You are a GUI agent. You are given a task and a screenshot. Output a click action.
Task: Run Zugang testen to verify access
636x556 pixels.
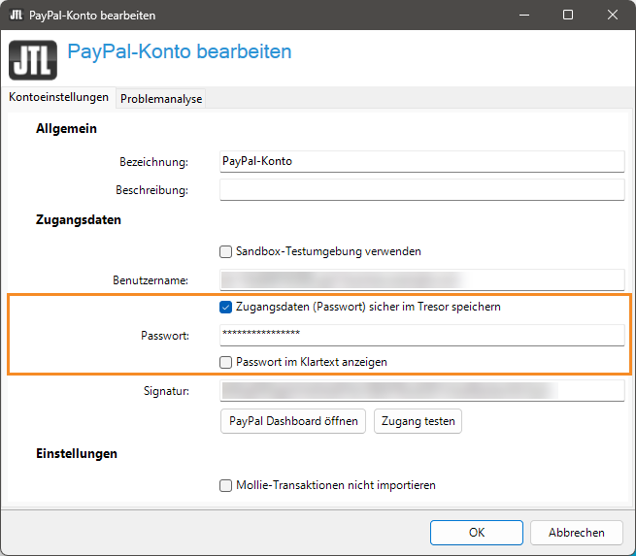[x=418, y=421]
